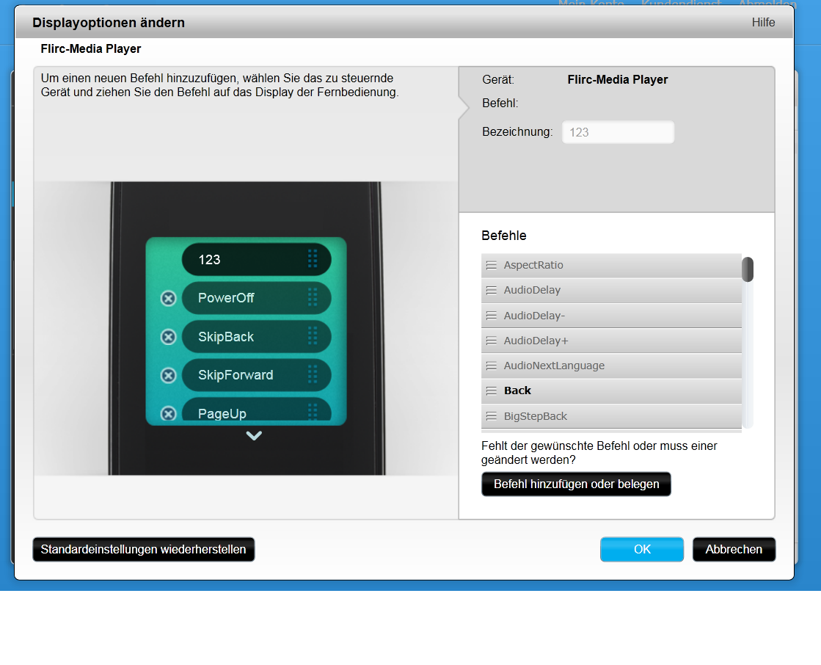Image resolution: width=821 pixels, height=665 pixels.
Task: Click the drag handle on PageUp button
Action: click(313, 412)
